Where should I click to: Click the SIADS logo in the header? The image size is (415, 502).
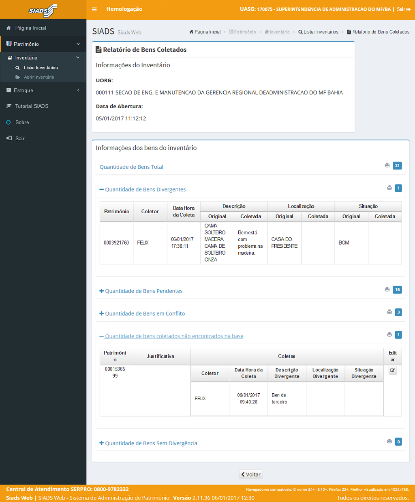(43, 10)
